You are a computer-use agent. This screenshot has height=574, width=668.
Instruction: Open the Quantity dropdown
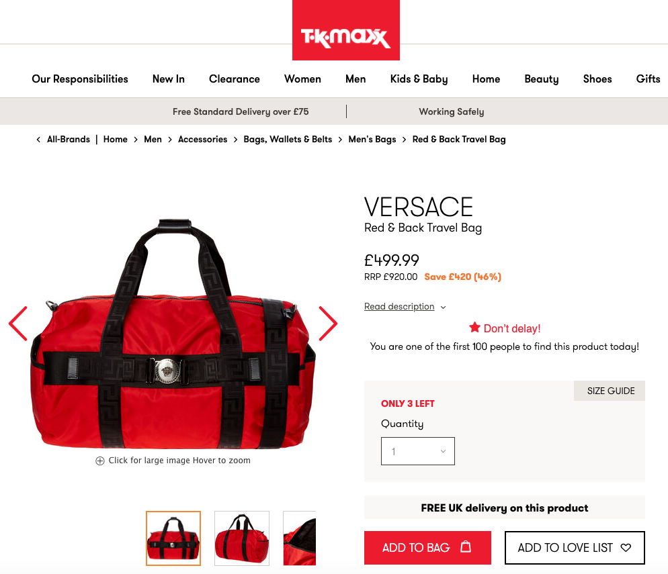[417, 451]
